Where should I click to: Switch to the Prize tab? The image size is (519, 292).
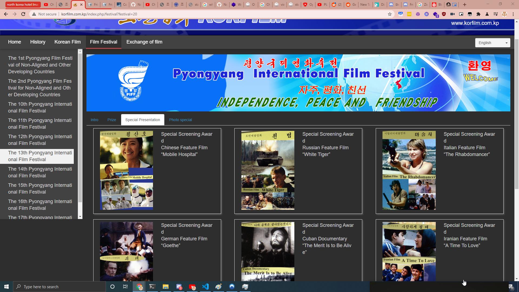112,120
